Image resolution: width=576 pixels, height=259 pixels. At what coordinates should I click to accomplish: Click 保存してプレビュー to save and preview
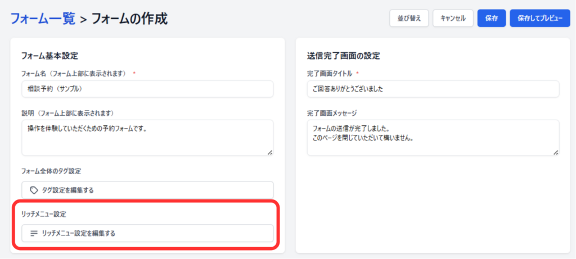[539, 18]
